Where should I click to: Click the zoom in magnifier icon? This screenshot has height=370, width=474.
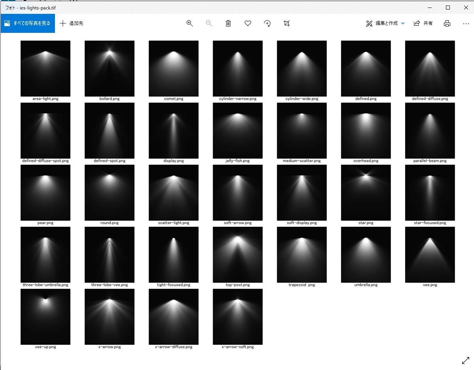tap(190, 23)
